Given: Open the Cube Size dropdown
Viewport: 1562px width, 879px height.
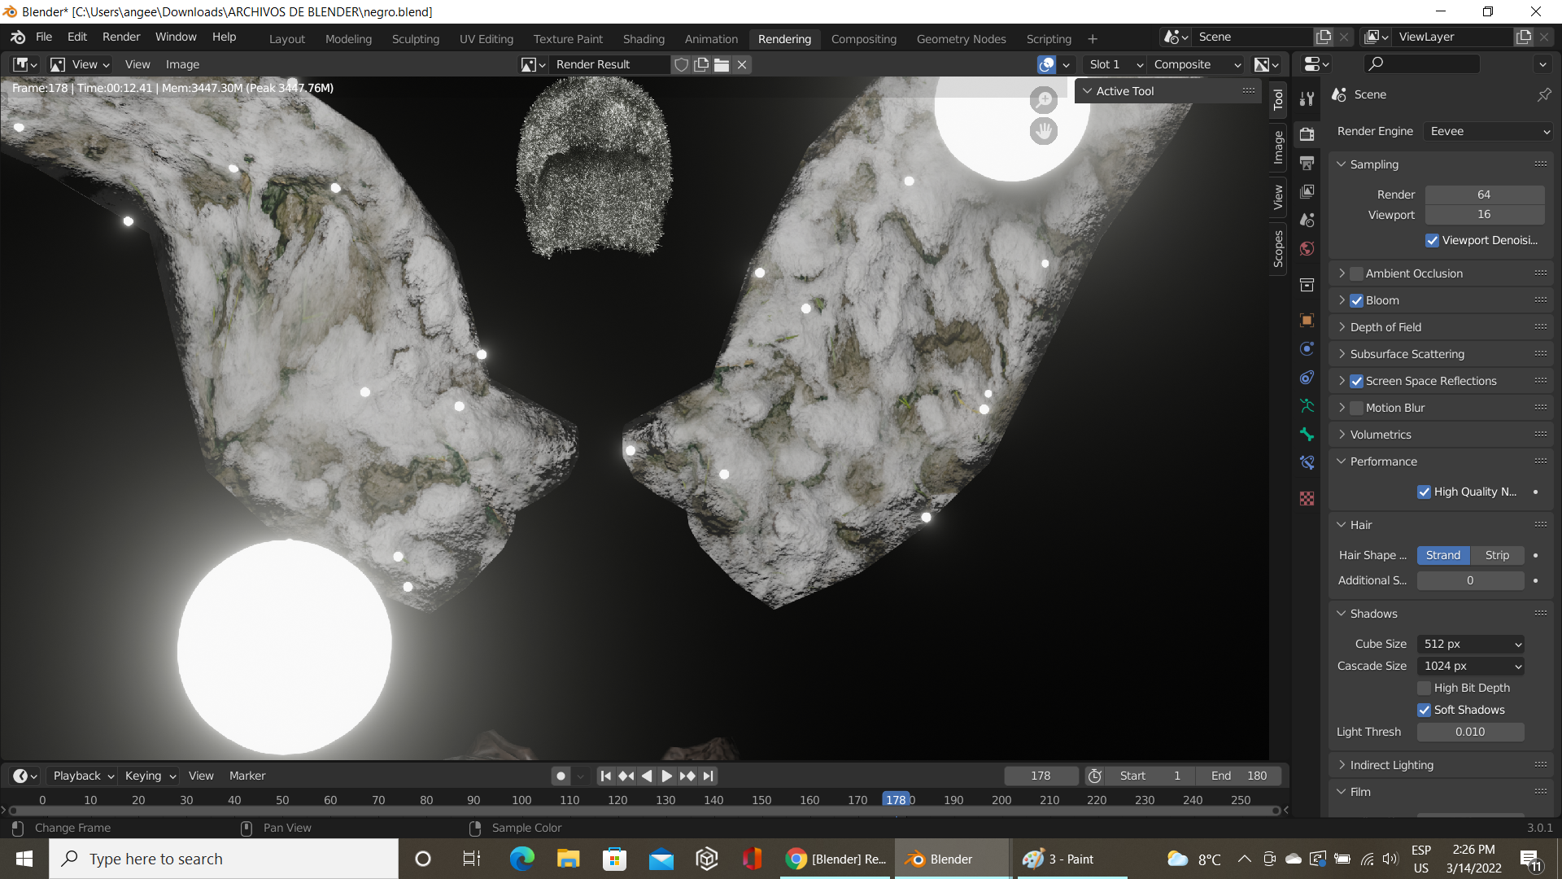Looking at the screenshot, I should (1470, 644).
